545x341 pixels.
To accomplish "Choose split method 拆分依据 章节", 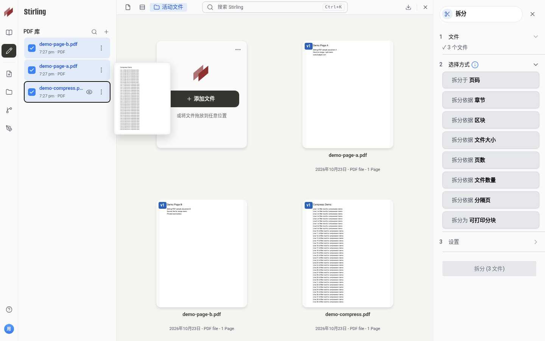I will [x=491, y=100].
